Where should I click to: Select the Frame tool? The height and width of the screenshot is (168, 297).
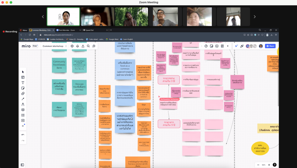[x=23, y=115]
